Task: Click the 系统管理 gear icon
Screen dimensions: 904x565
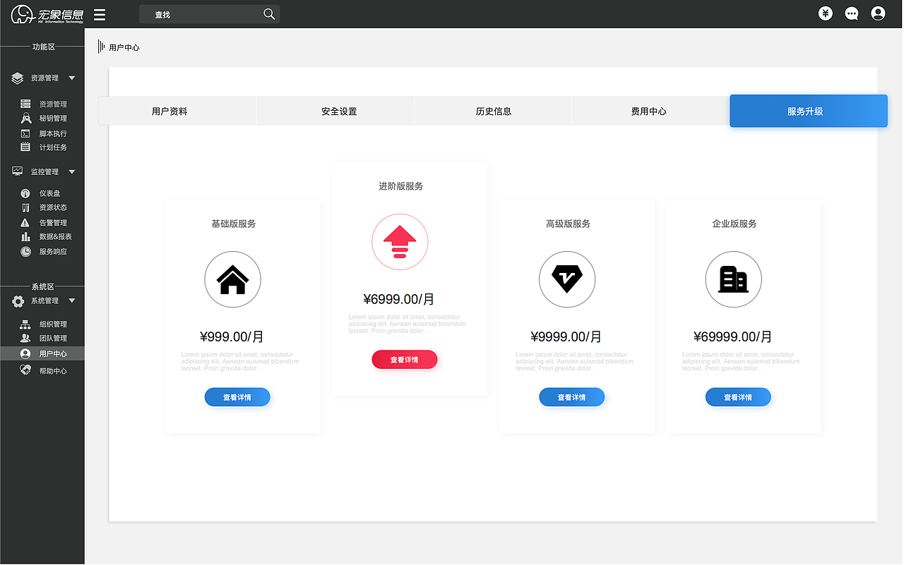Action: (18, 301)
